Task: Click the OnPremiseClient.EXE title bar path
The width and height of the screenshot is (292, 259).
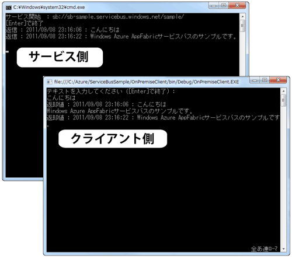Action: click(147, 82)
